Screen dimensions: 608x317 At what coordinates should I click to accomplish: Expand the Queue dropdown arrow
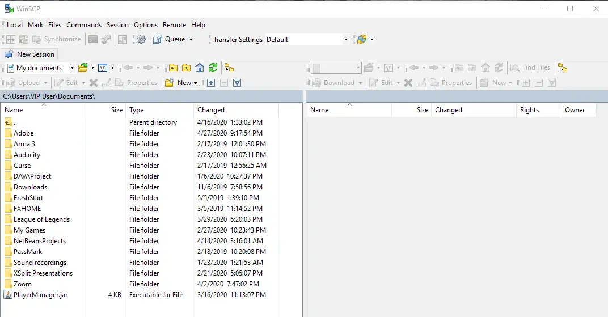point(191,40)
